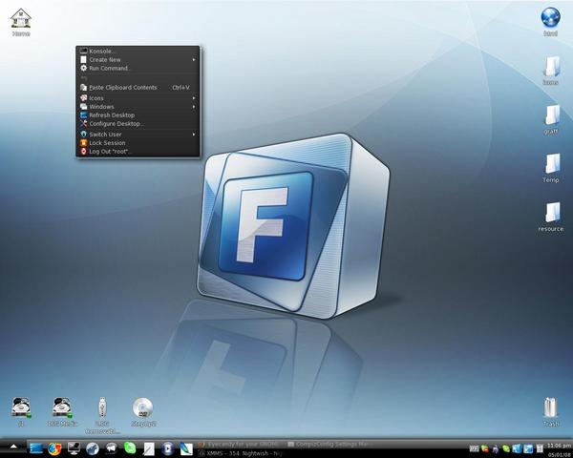This screenshot has width=573, height=458.
Task: Click the blue show-desktop icon in the taskbar
Action: click(36, 448)
